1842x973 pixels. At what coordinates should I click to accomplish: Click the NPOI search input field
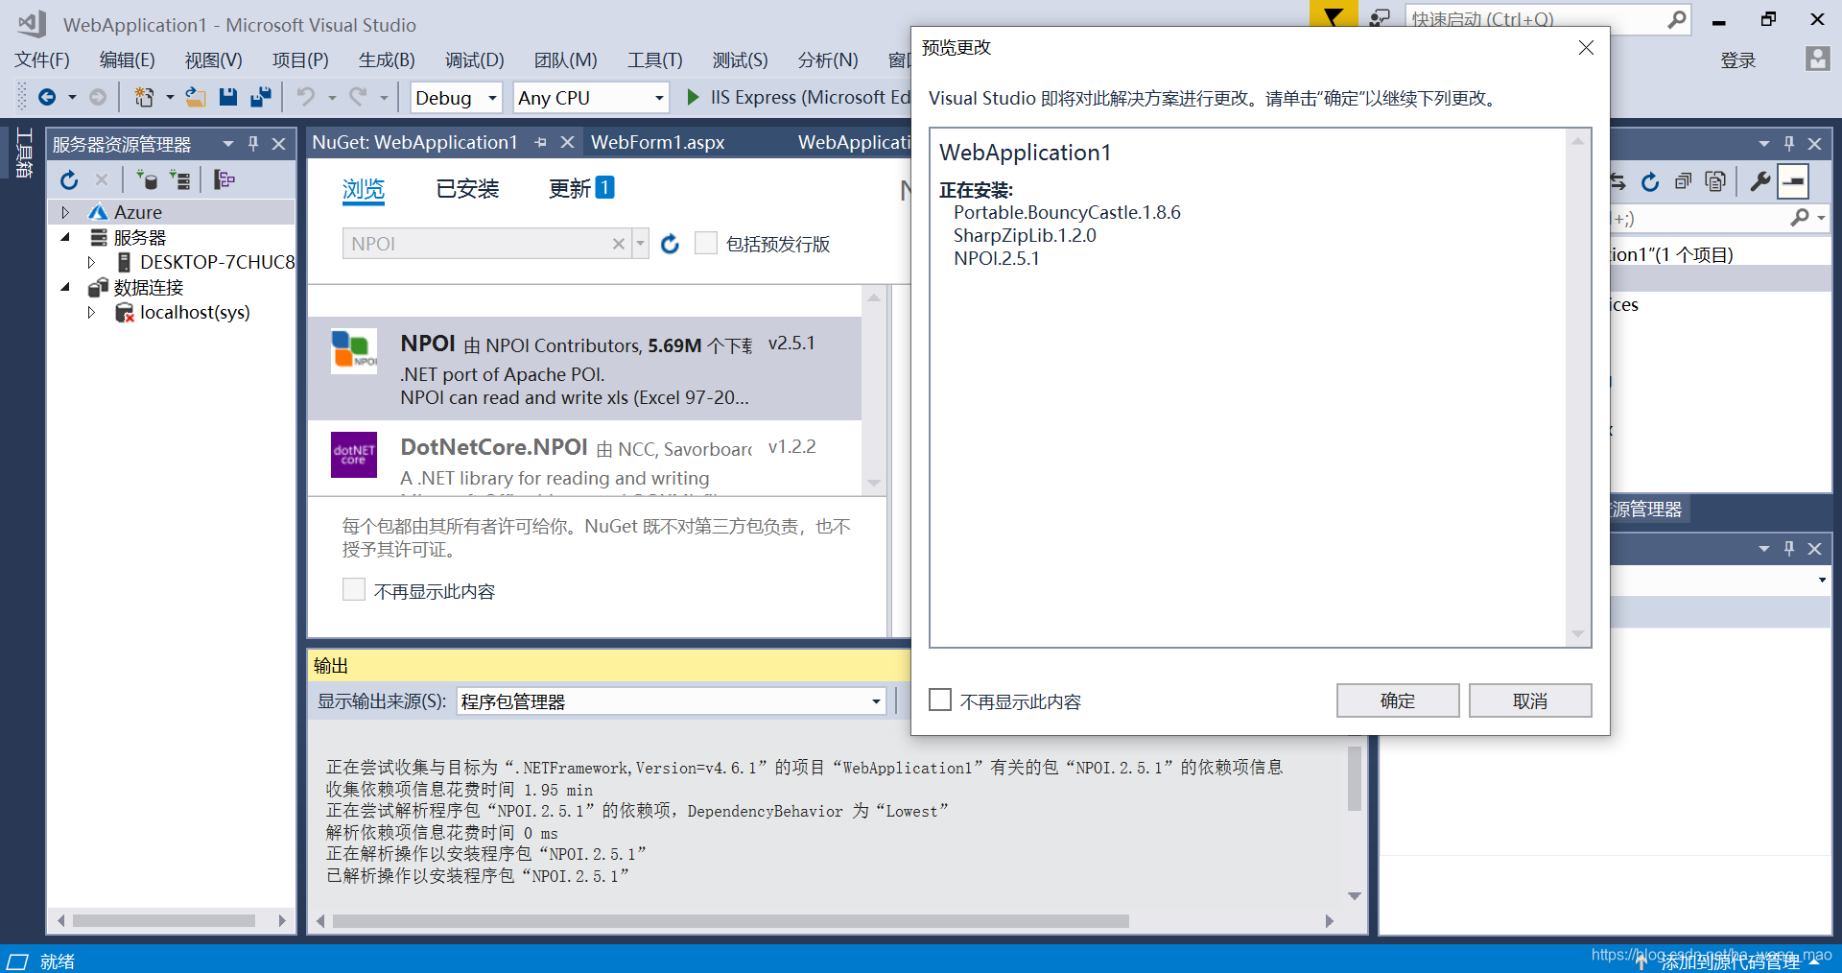click(477, 244)
